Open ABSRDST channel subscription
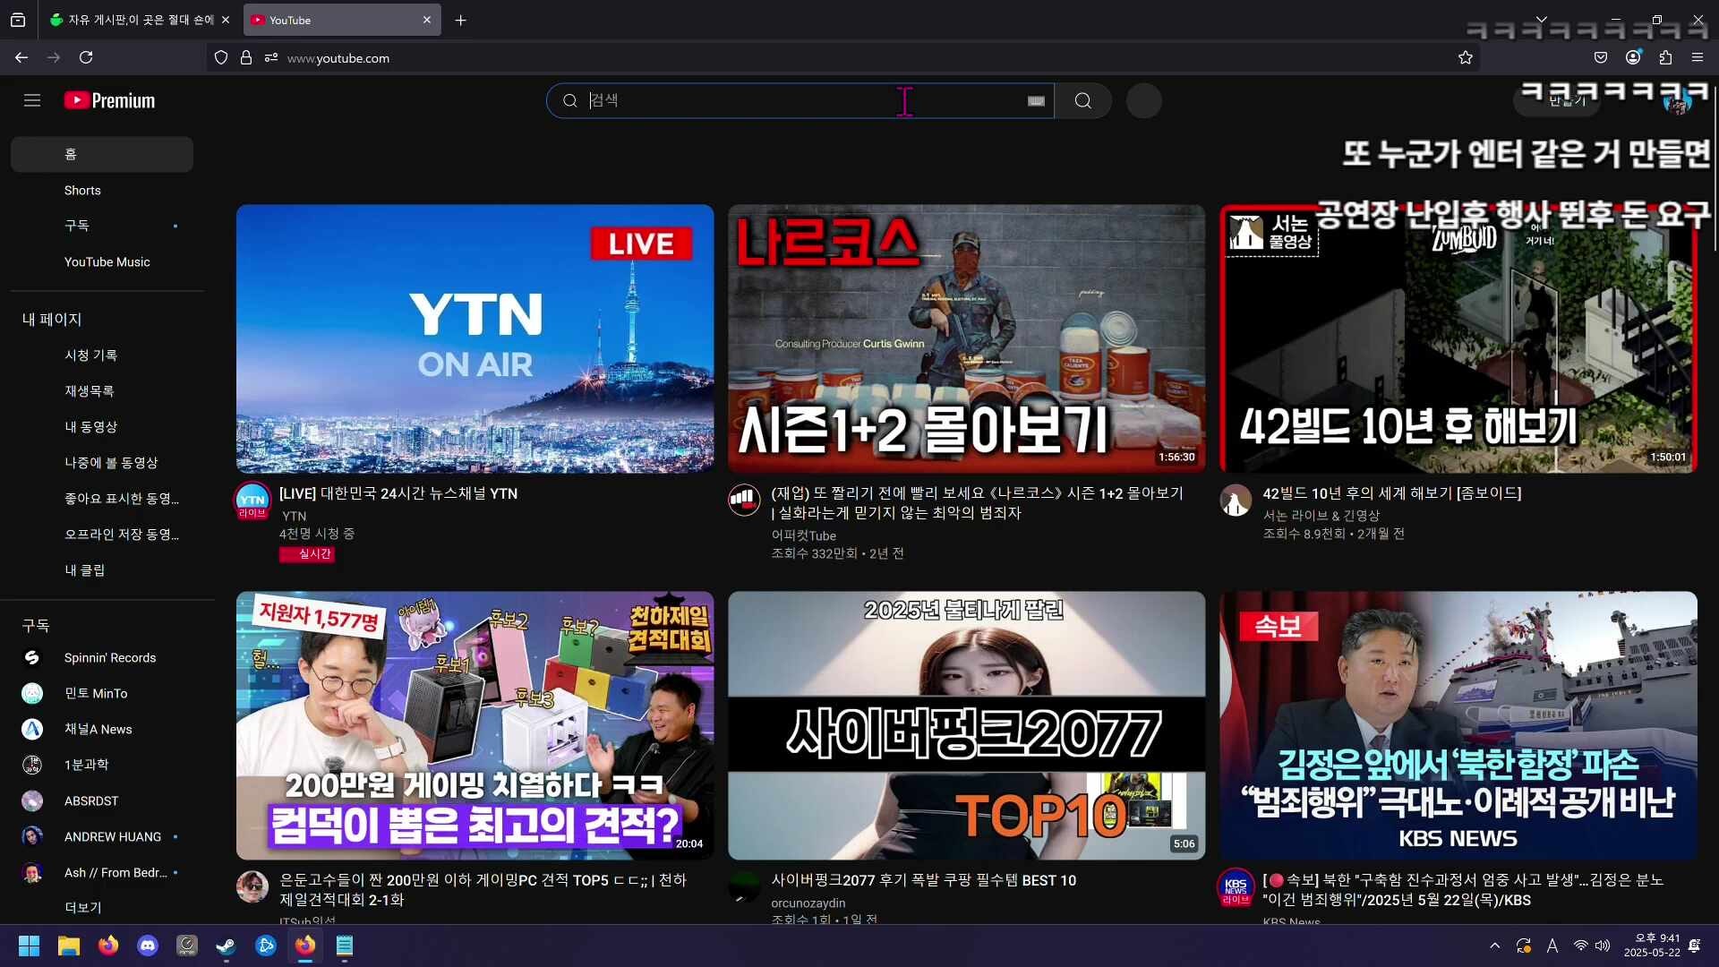 (x=102, y=800)
